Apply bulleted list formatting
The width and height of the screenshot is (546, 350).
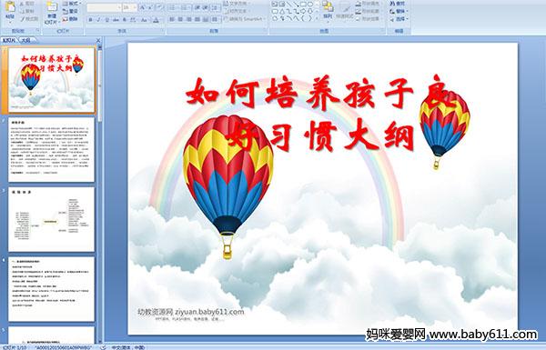click(172, 7)
